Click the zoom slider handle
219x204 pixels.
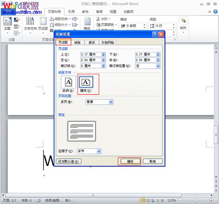tap(196, 200)
